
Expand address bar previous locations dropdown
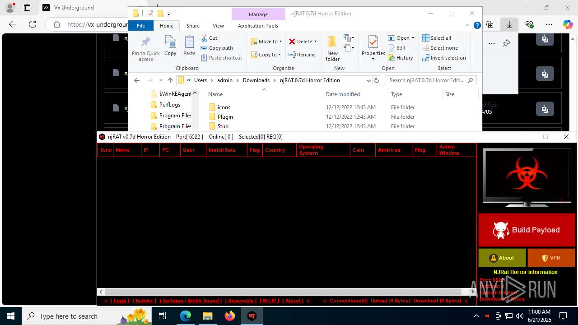[369, 80]
